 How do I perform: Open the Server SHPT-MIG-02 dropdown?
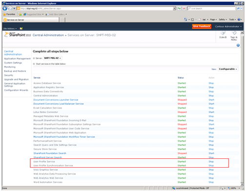[x=53, y=58]
